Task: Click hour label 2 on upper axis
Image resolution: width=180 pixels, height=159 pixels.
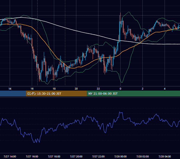Action: (x=143, y=89)
